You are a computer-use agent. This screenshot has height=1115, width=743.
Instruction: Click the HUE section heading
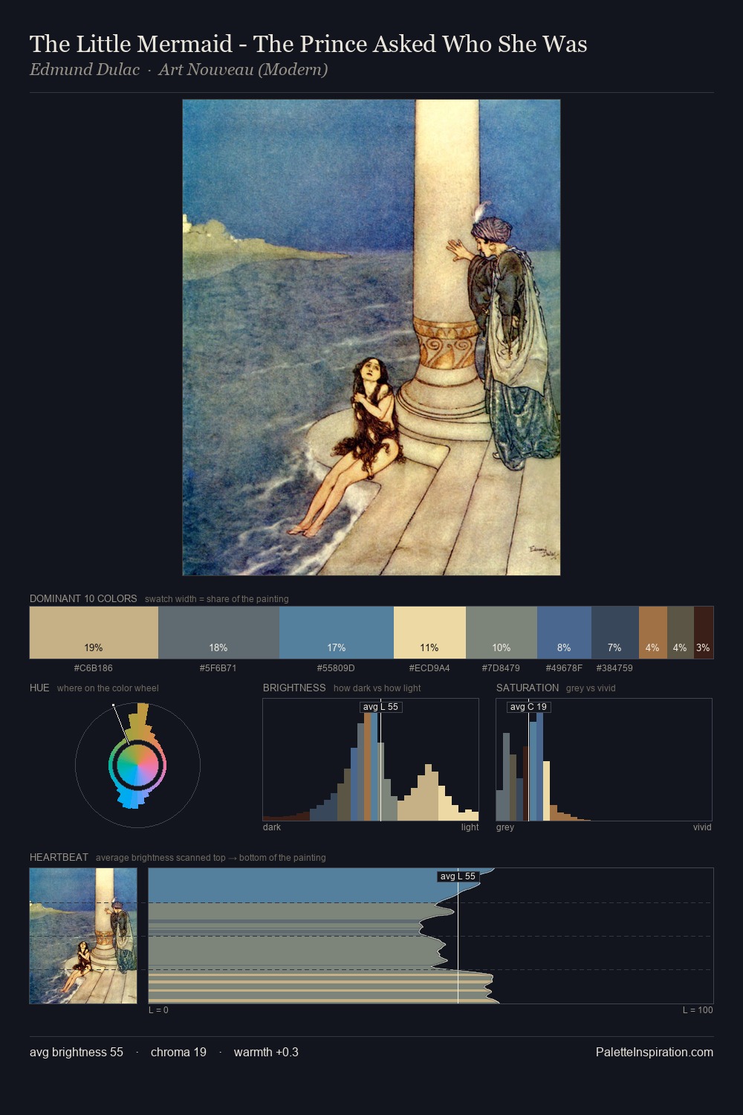pos(39,688)
